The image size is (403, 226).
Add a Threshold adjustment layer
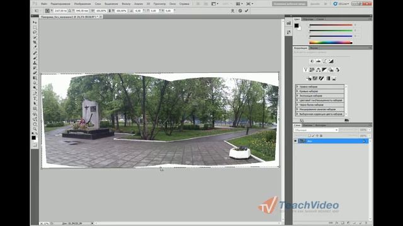pyautogui.click(x=322, y=78)
